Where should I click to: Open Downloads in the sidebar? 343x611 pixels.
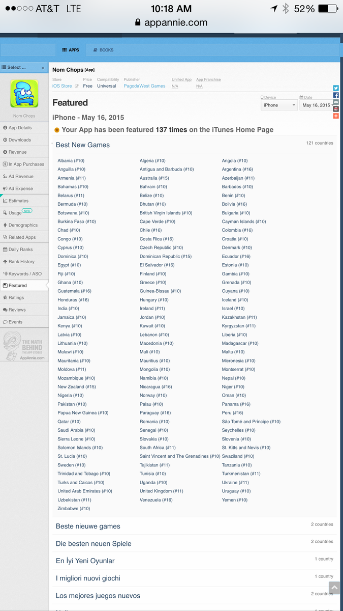24,140
